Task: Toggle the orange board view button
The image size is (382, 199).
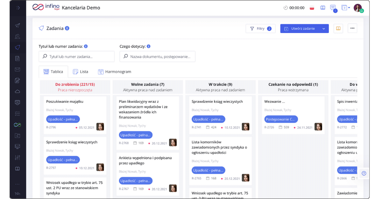Action: [x=338, y=28]
